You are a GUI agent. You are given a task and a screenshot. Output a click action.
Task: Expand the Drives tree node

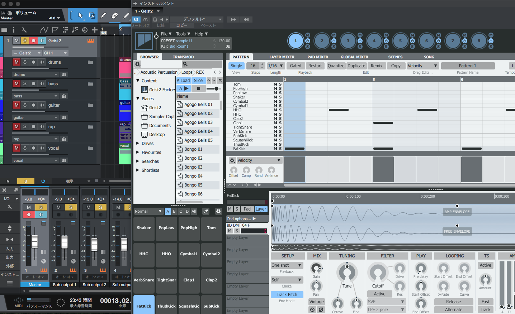[x=138, y=143]
